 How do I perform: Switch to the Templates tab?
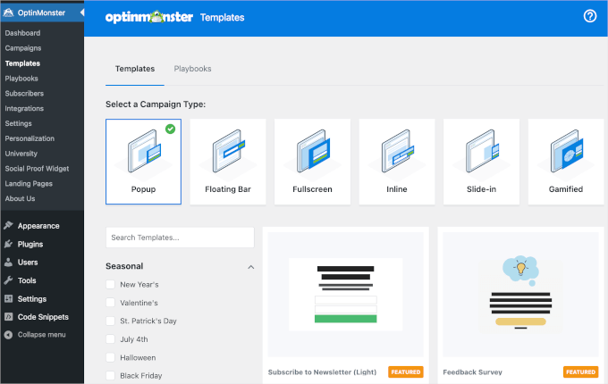click(135, 69)
